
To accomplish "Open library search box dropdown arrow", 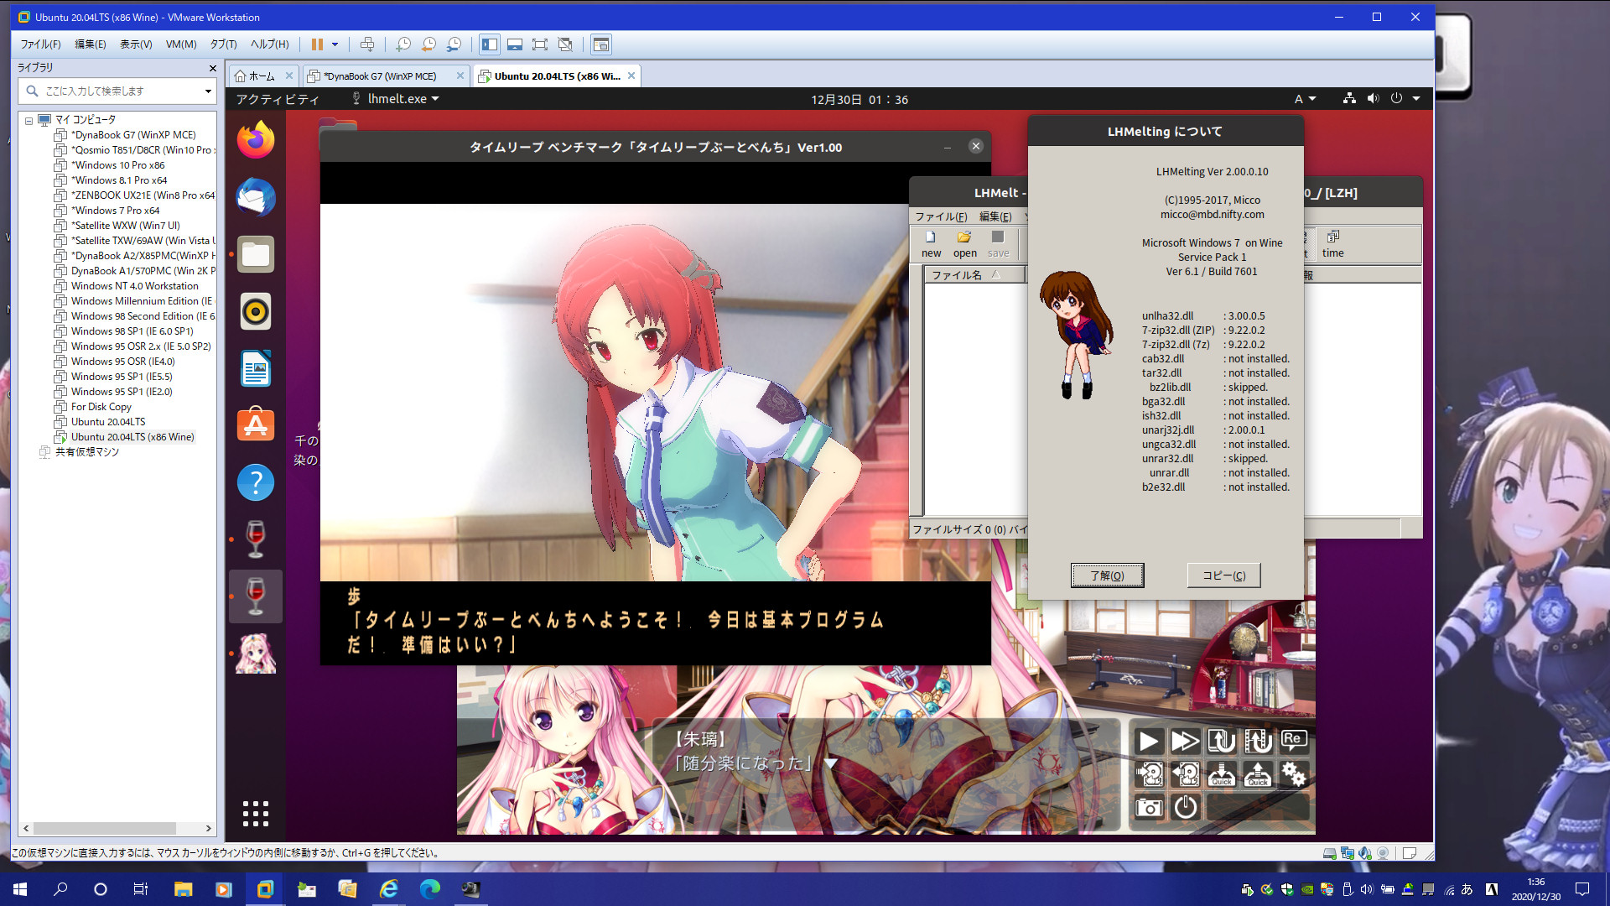I will (x=208, y=91).
